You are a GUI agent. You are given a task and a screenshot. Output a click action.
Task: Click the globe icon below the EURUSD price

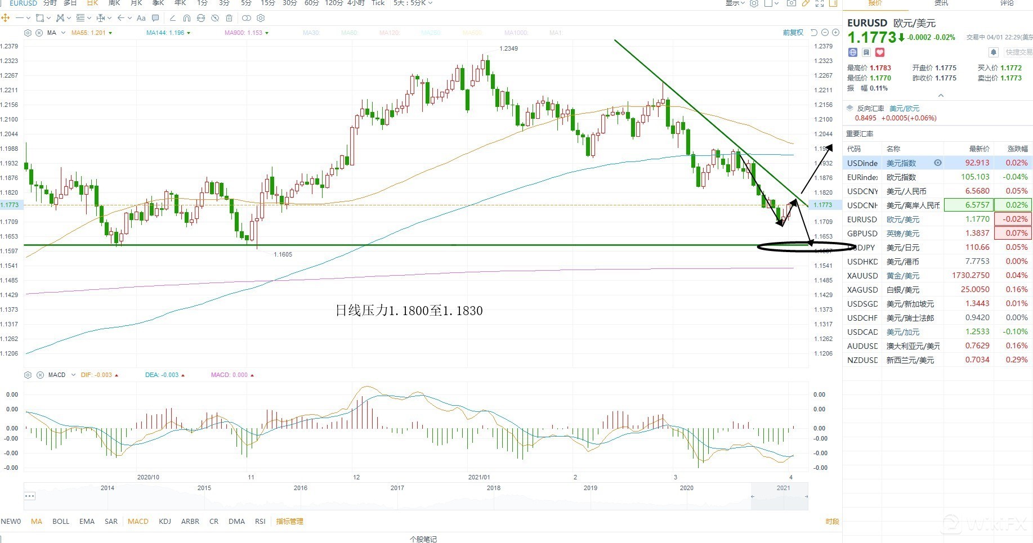pyautogui.click(x=853, y=52)
